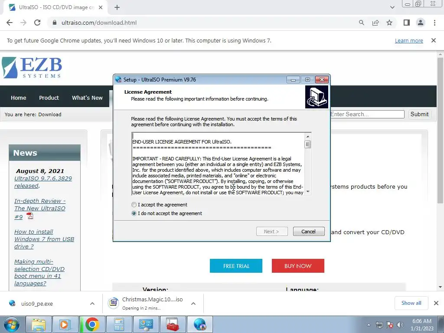Click the Learn more link
The height and width of the screenshot is (333, 444).
[x=409, y=40]
